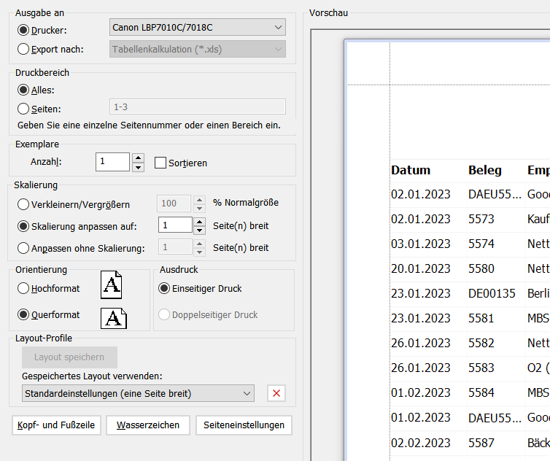This screenshot has width=550, height=461.
Task: Select Doppelseitiger Druck option
Action: pyautogui.click(x=164, y=314)
